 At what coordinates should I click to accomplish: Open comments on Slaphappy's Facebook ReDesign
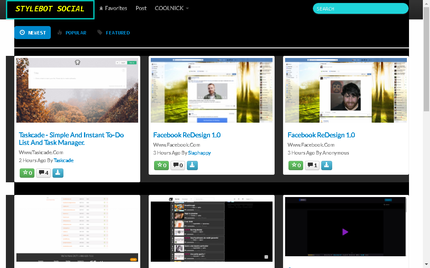(178, 165)
